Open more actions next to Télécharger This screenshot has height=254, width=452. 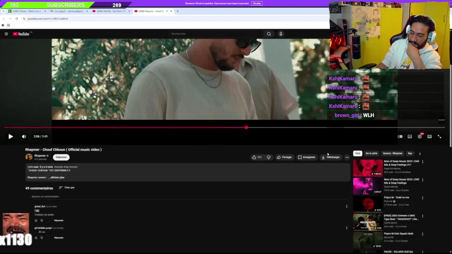347,157
